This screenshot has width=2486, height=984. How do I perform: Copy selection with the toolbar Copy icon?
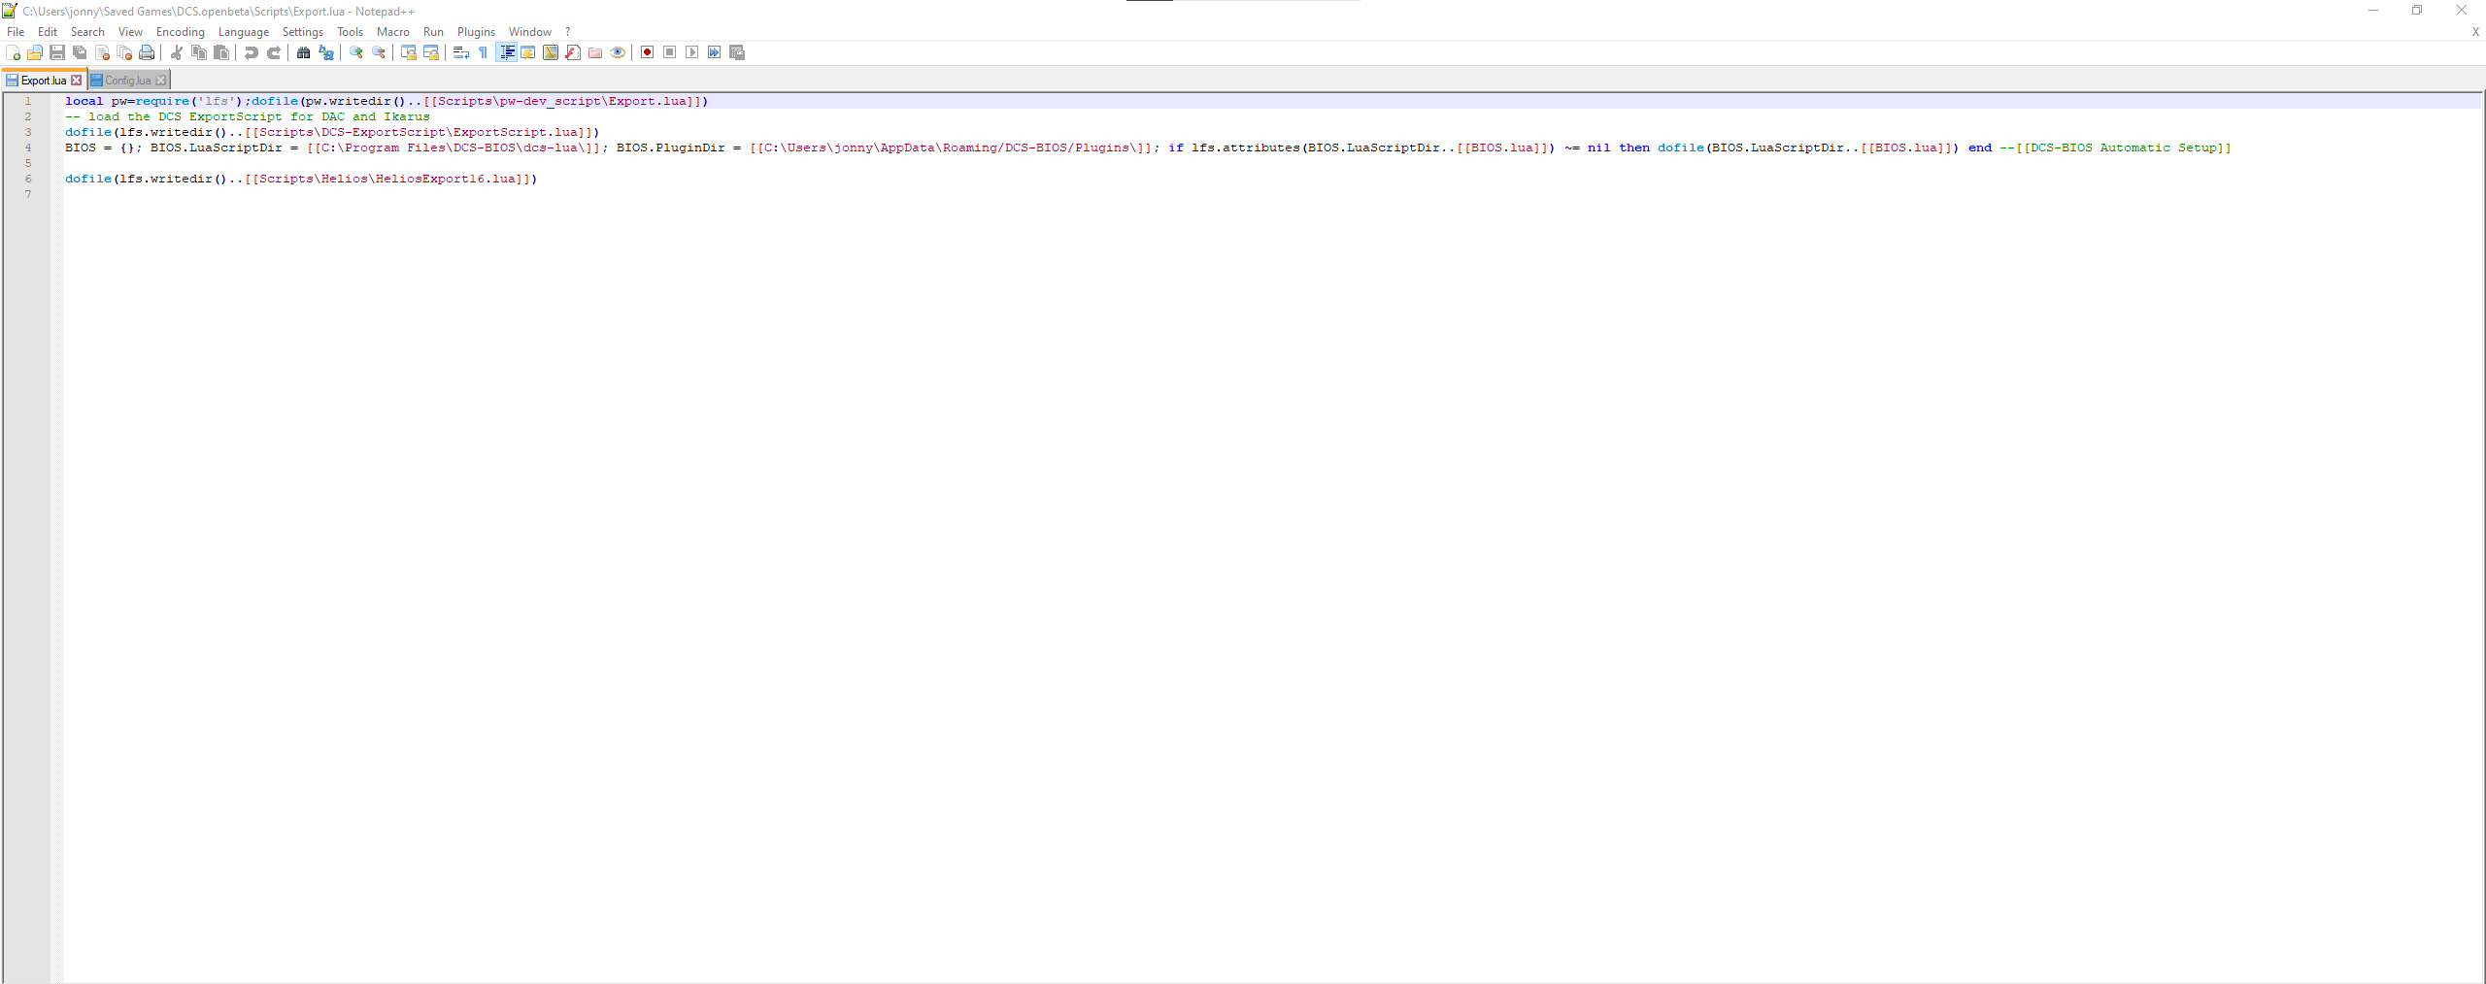(199, 52)
